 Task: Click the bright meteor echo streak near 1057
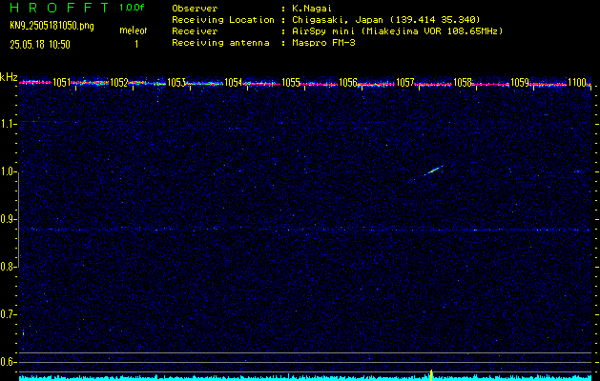433,170
